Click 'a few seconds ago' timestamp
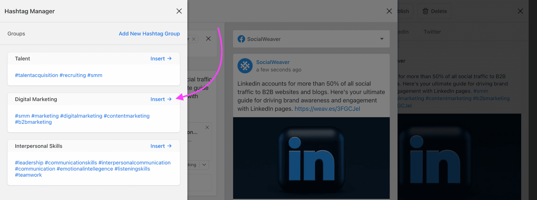 (279, 70)
